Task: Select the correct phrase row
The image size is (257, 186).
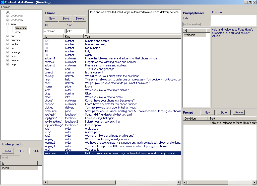Action: 112,72
